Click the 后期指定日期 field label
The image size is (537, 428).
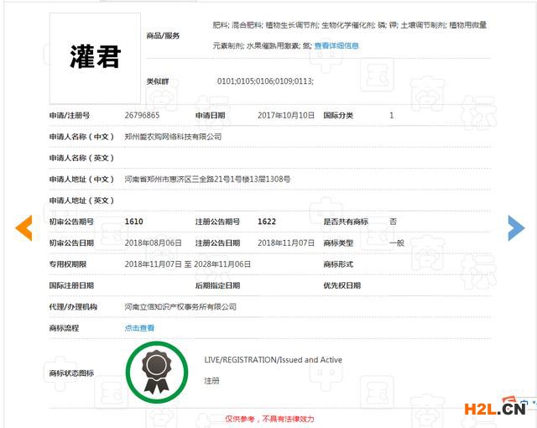click(x=217, y=285)
